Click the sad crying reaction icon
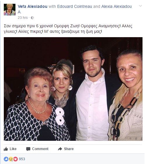Screen dimensions: 153x164 click(x=11, y=159)
